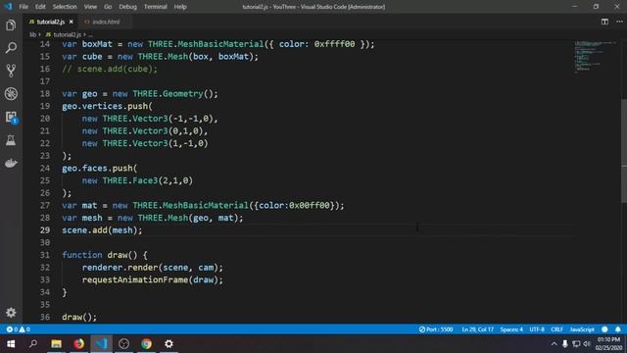
Task: Click the errors and warnings counter
Action: [18, 329]
